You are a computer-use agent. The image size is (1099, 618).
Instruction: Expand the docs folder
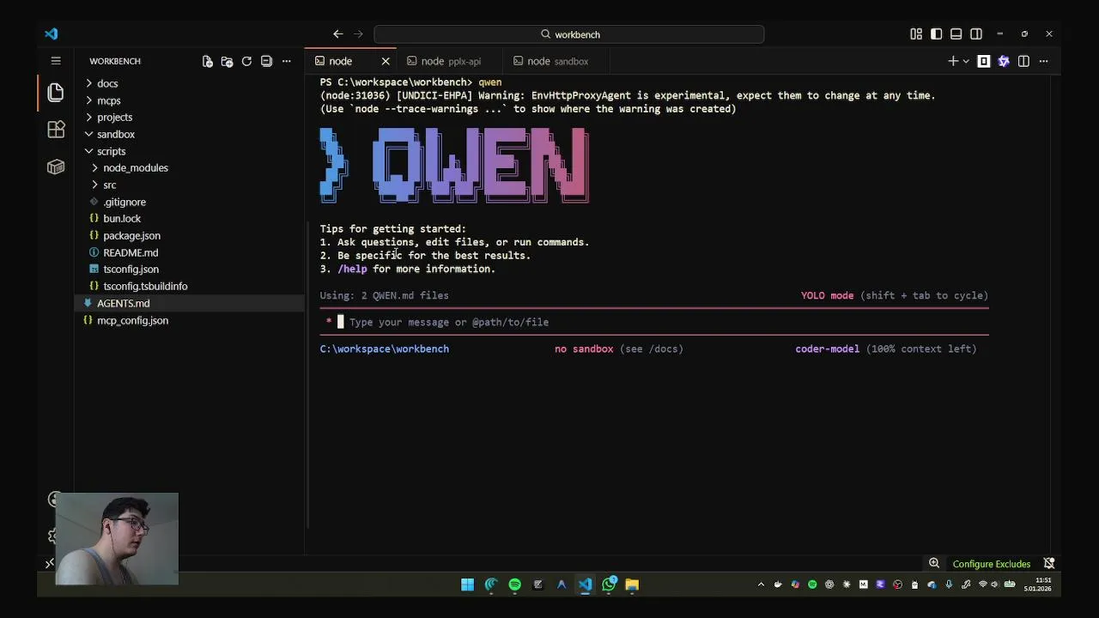[107, 83]
